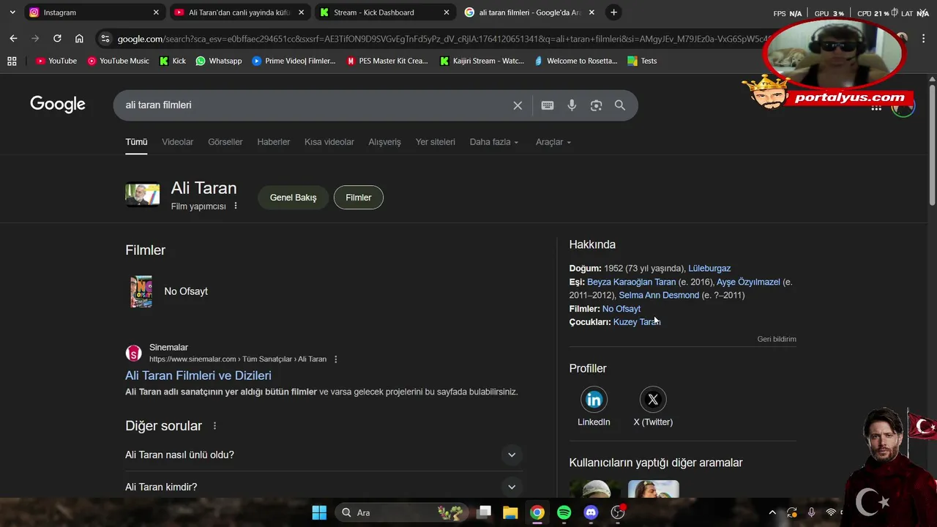Open the Selma Ann Desmond link
Screen dimensions: 937x527
pos(659,296)
